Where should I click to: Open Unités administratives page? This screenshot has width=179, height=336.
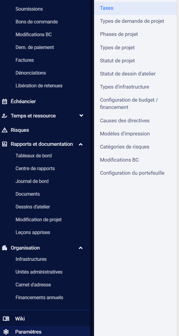[39, 272]
